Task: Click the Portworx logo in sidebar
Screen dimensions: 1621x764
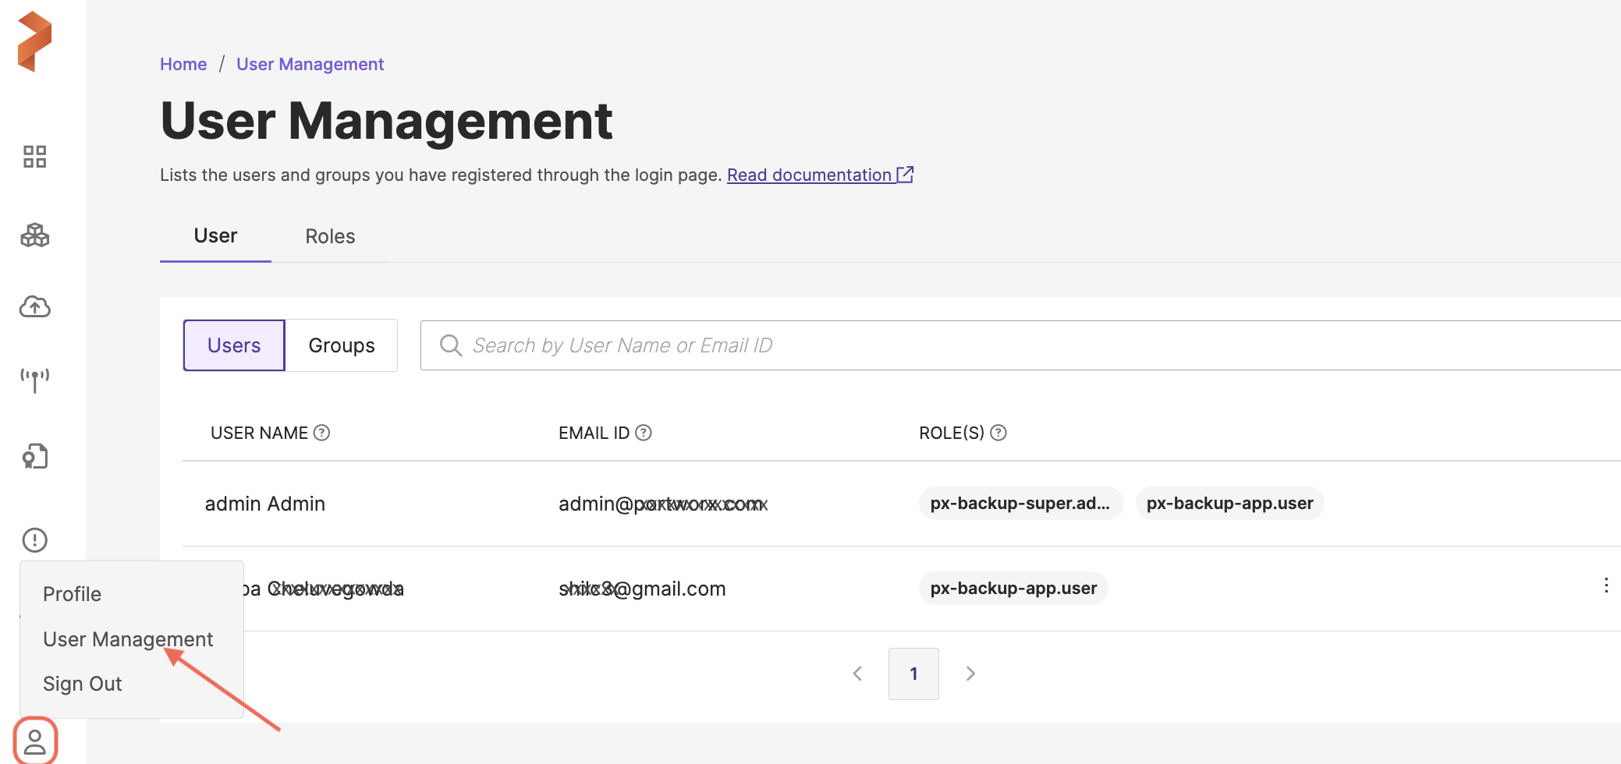Action: coord(34,42)
